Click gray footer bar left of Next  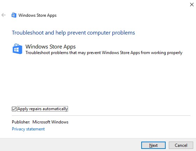click(70, 145)
